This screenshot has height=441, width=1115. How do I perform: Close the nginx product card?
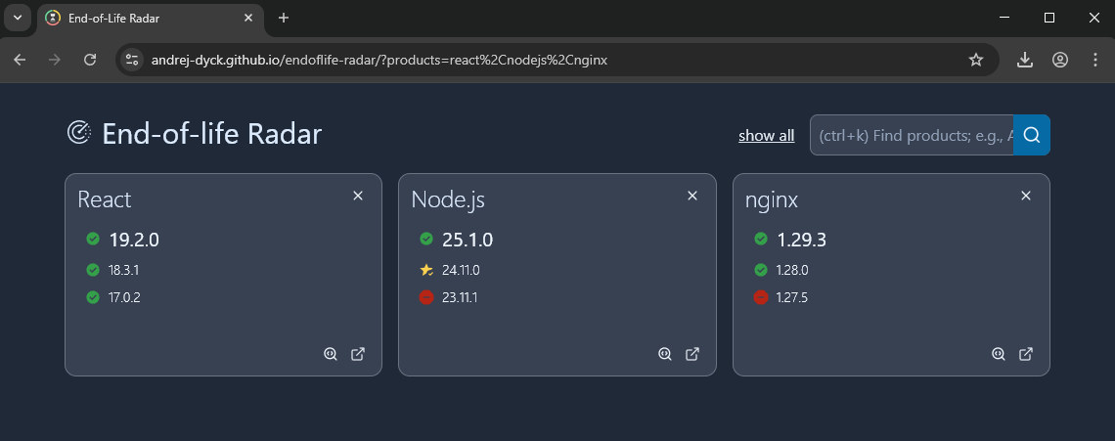pyautogui.click(x=1025, y=196)
